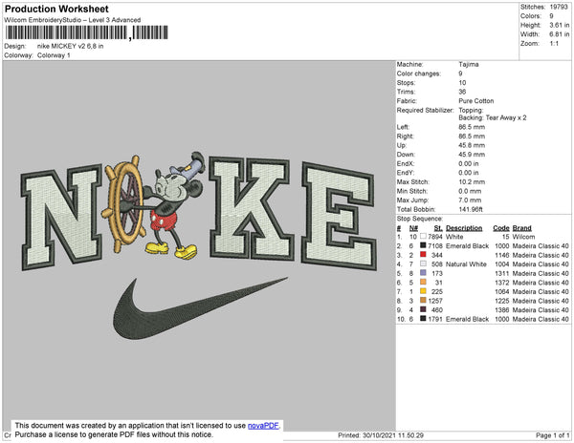Select the 'Left:' margin label
This screenshot has height=443, width=574.
403,127
